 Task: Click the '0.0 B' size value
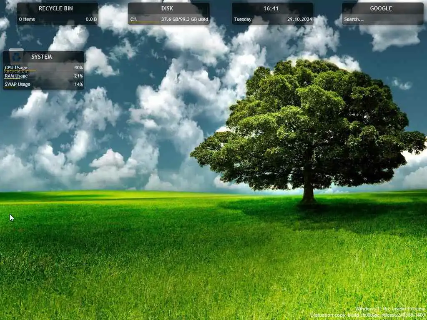click(91, 19)
